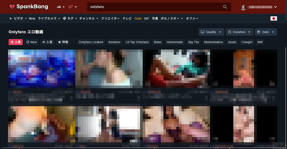
Task: Select the テレビ menu item
Action: (127, 19)
